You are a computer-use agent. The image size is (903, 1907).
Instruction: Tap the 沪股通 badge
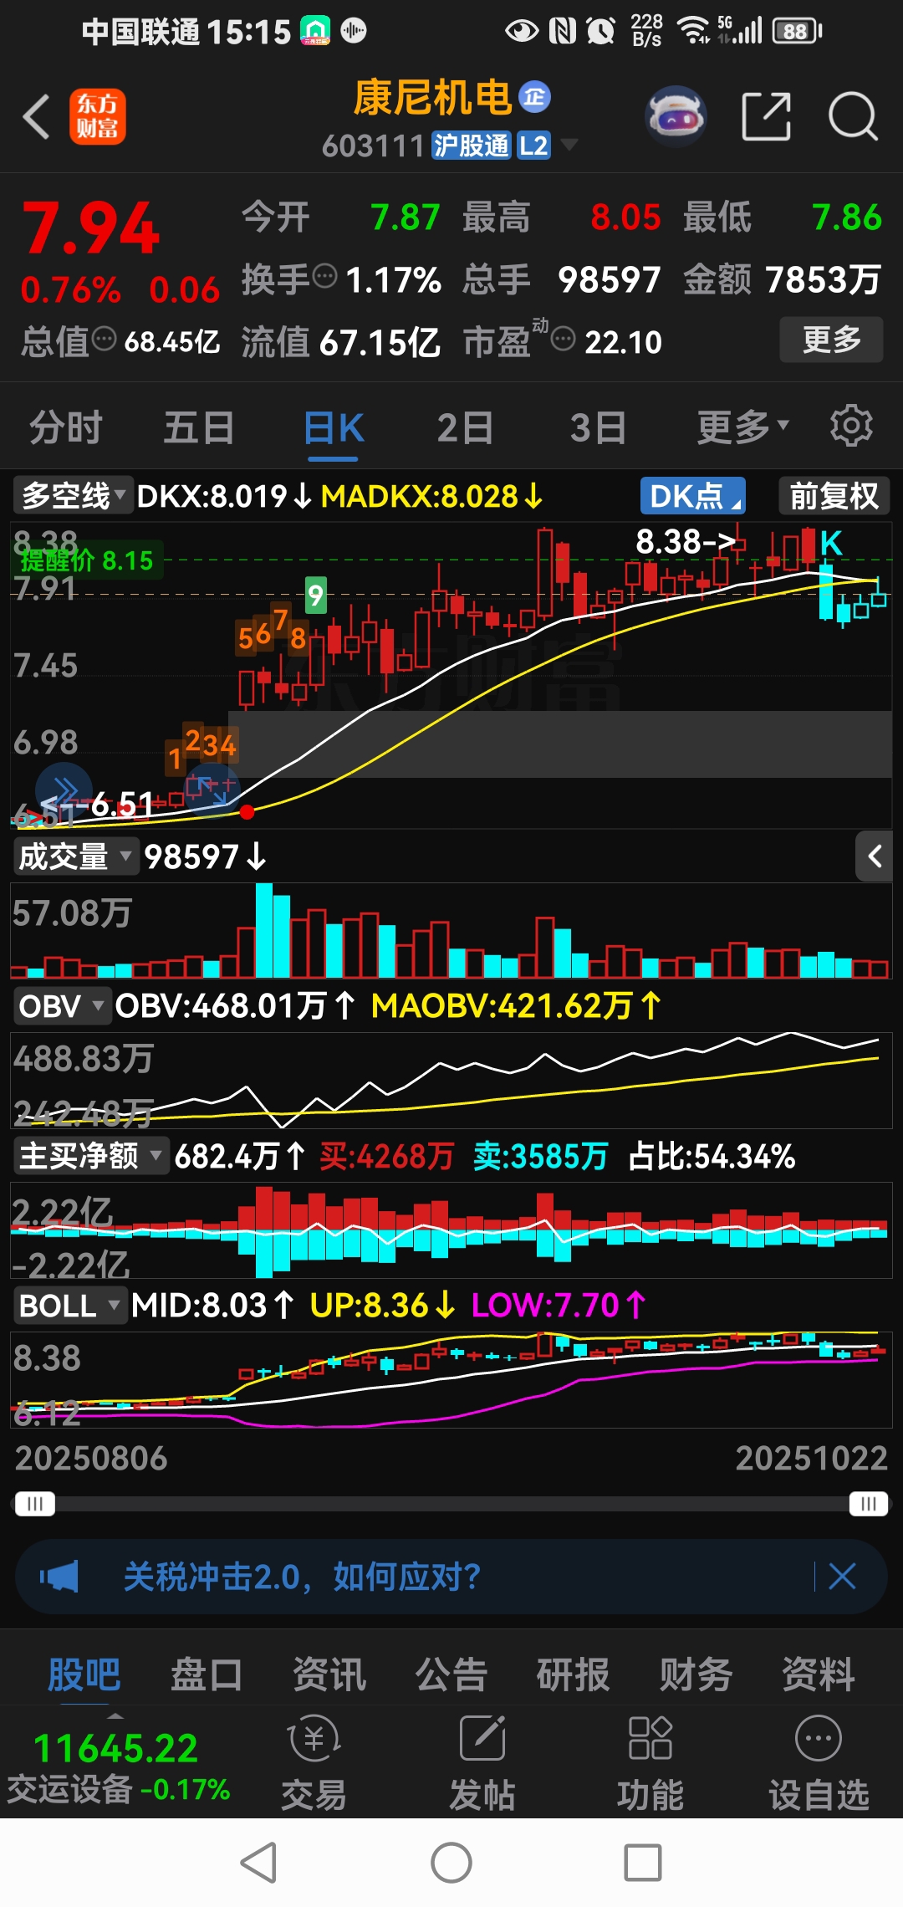tap(472, 146)
